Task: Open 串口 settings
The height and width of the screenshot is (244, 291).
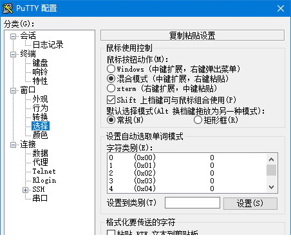Action: pos(40,198)
